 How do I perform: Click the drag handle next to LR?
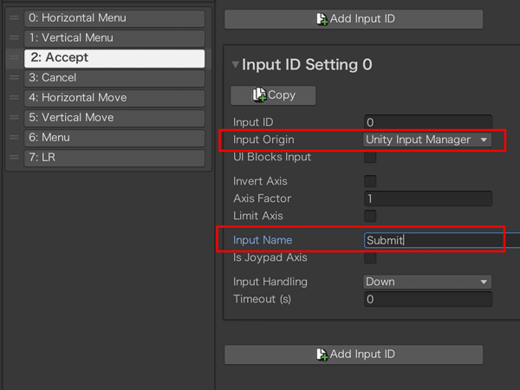(x=14, y=157)
